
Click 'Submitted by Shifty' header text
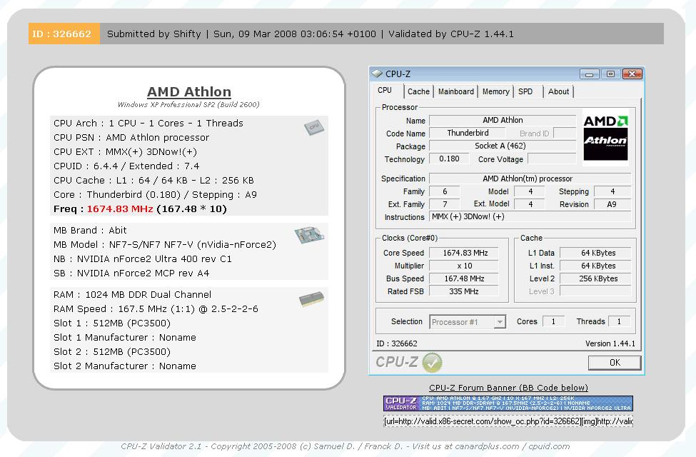pyautogui.click(x=154, y=34)
